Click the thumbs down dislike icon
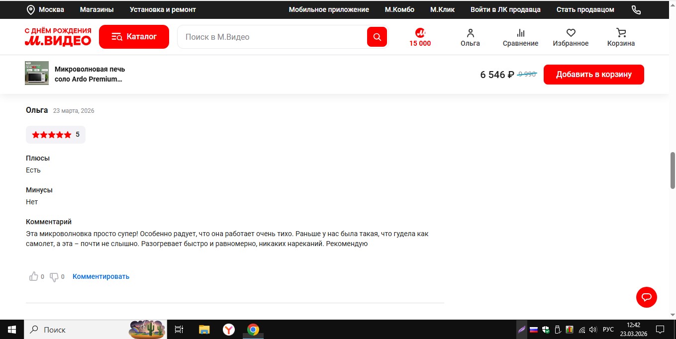The image size is (676, 339). click(54, 277)
